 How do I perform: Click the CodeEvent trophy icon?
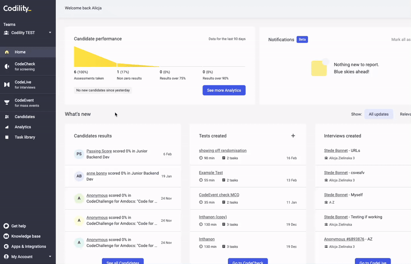tap(7, 103)
